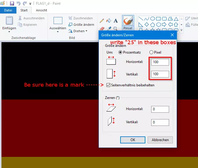Select the Pixel radio button

(151, 52)
